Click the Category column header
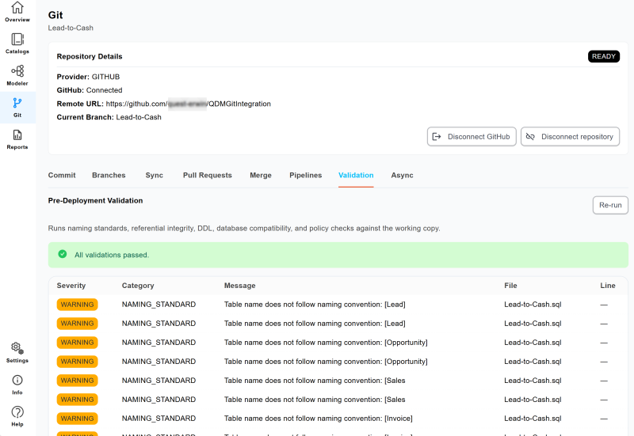Image resolution: width=634 pixels, height=436 pixels. click(x=138, y=286)
